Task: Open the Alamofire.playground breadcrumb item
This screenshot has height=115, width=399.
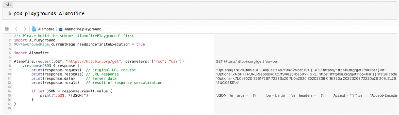Action: point(83,29)
